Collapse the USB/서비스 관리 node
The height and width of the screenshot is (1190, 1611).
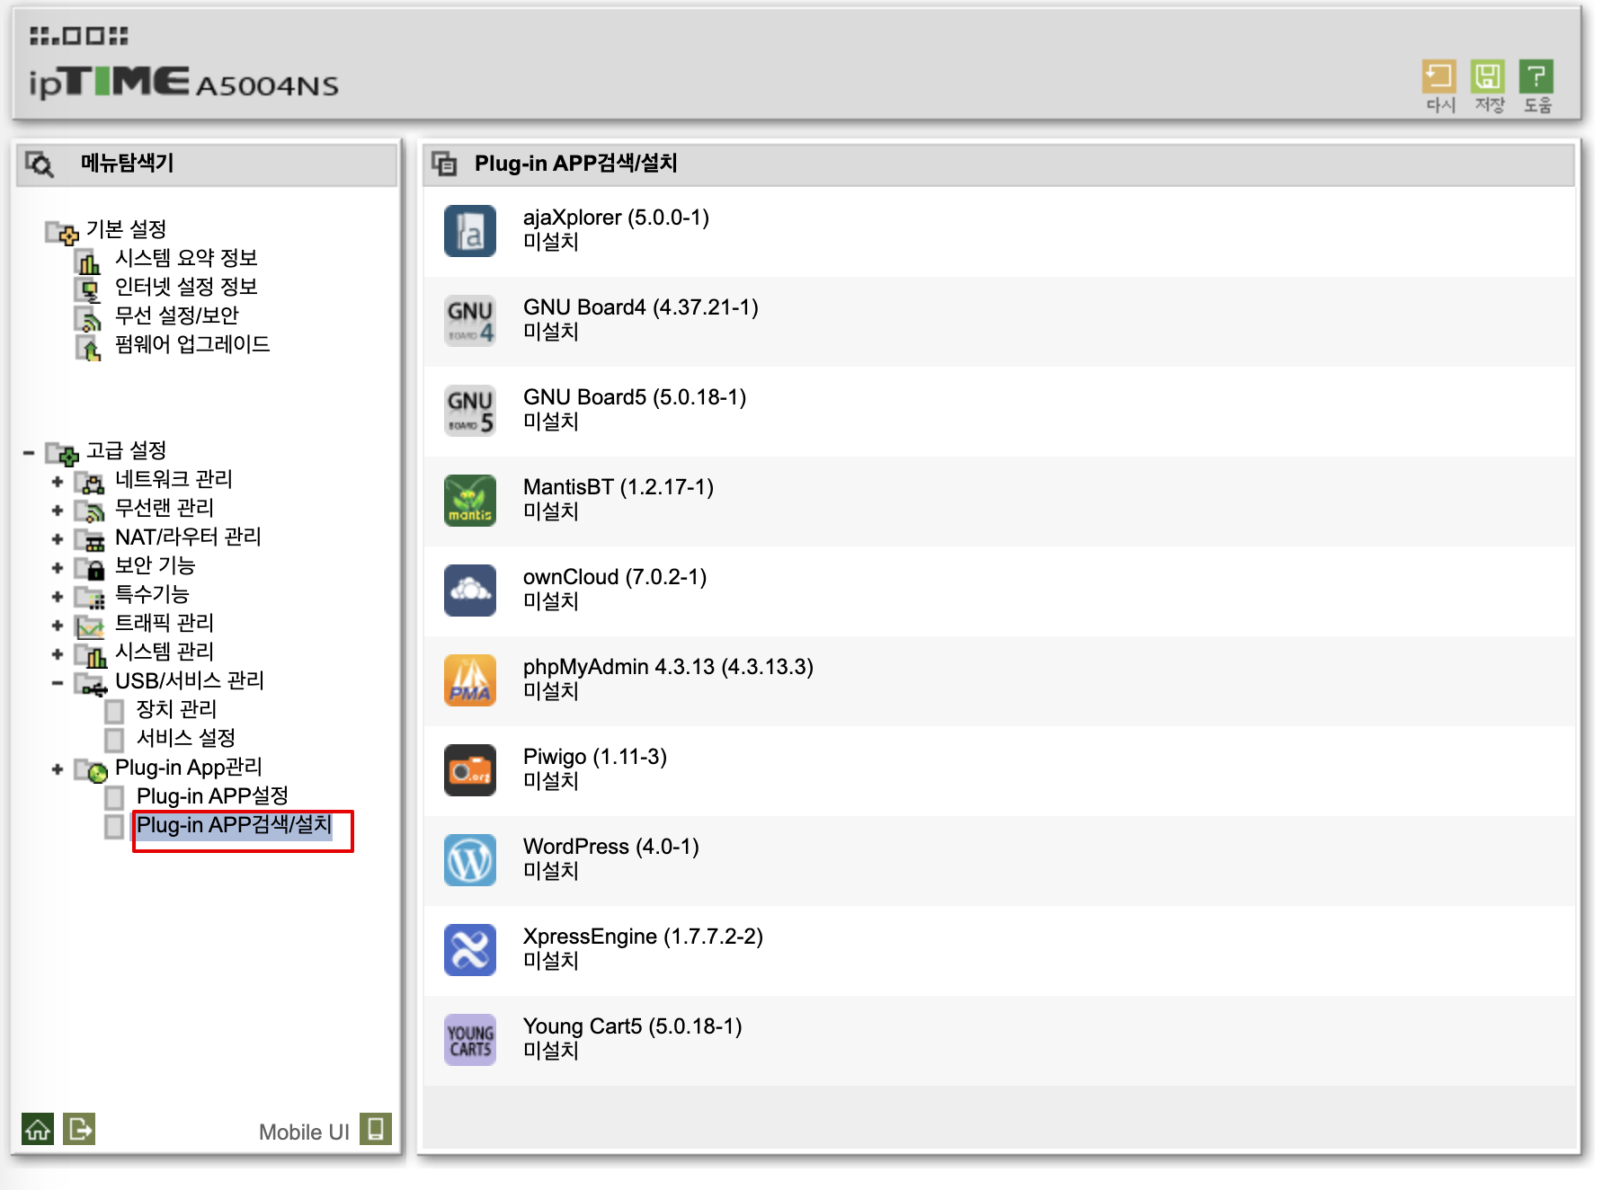pos(58,683)
